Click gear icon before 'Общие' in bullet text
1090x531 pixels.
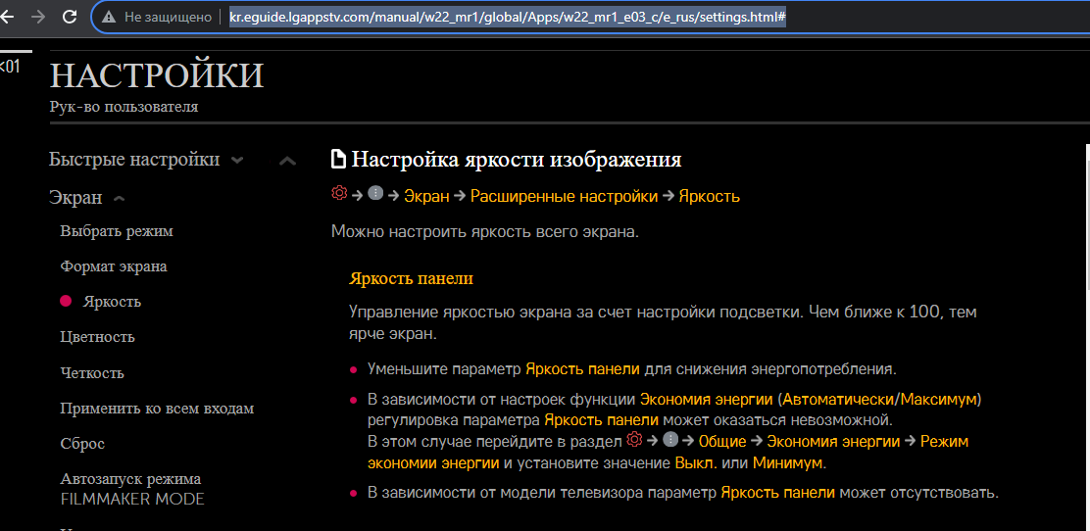(634, 440)
